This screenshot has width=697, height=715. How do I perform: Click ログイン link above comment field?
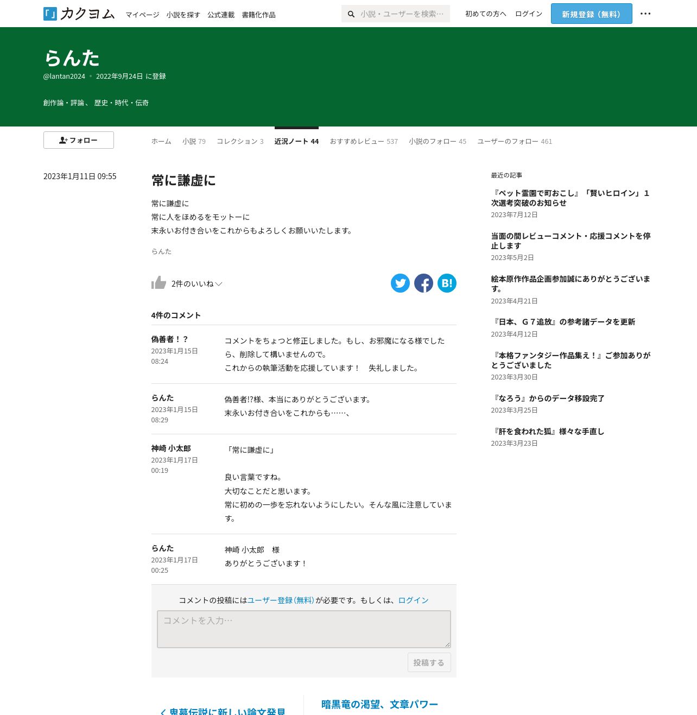click(413, 600)
